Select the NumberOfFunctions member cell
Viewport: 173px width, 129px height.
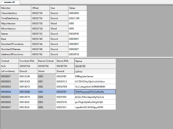click(x=16, y=44)
